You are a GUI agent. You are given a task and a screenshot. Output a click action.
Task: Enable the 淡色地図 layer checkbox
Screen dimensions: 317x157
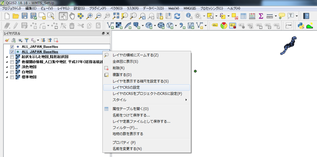point(12,67)
